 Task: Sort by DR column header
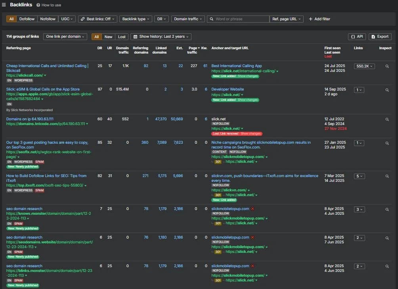pyautogui.click(x=100, y=48)
